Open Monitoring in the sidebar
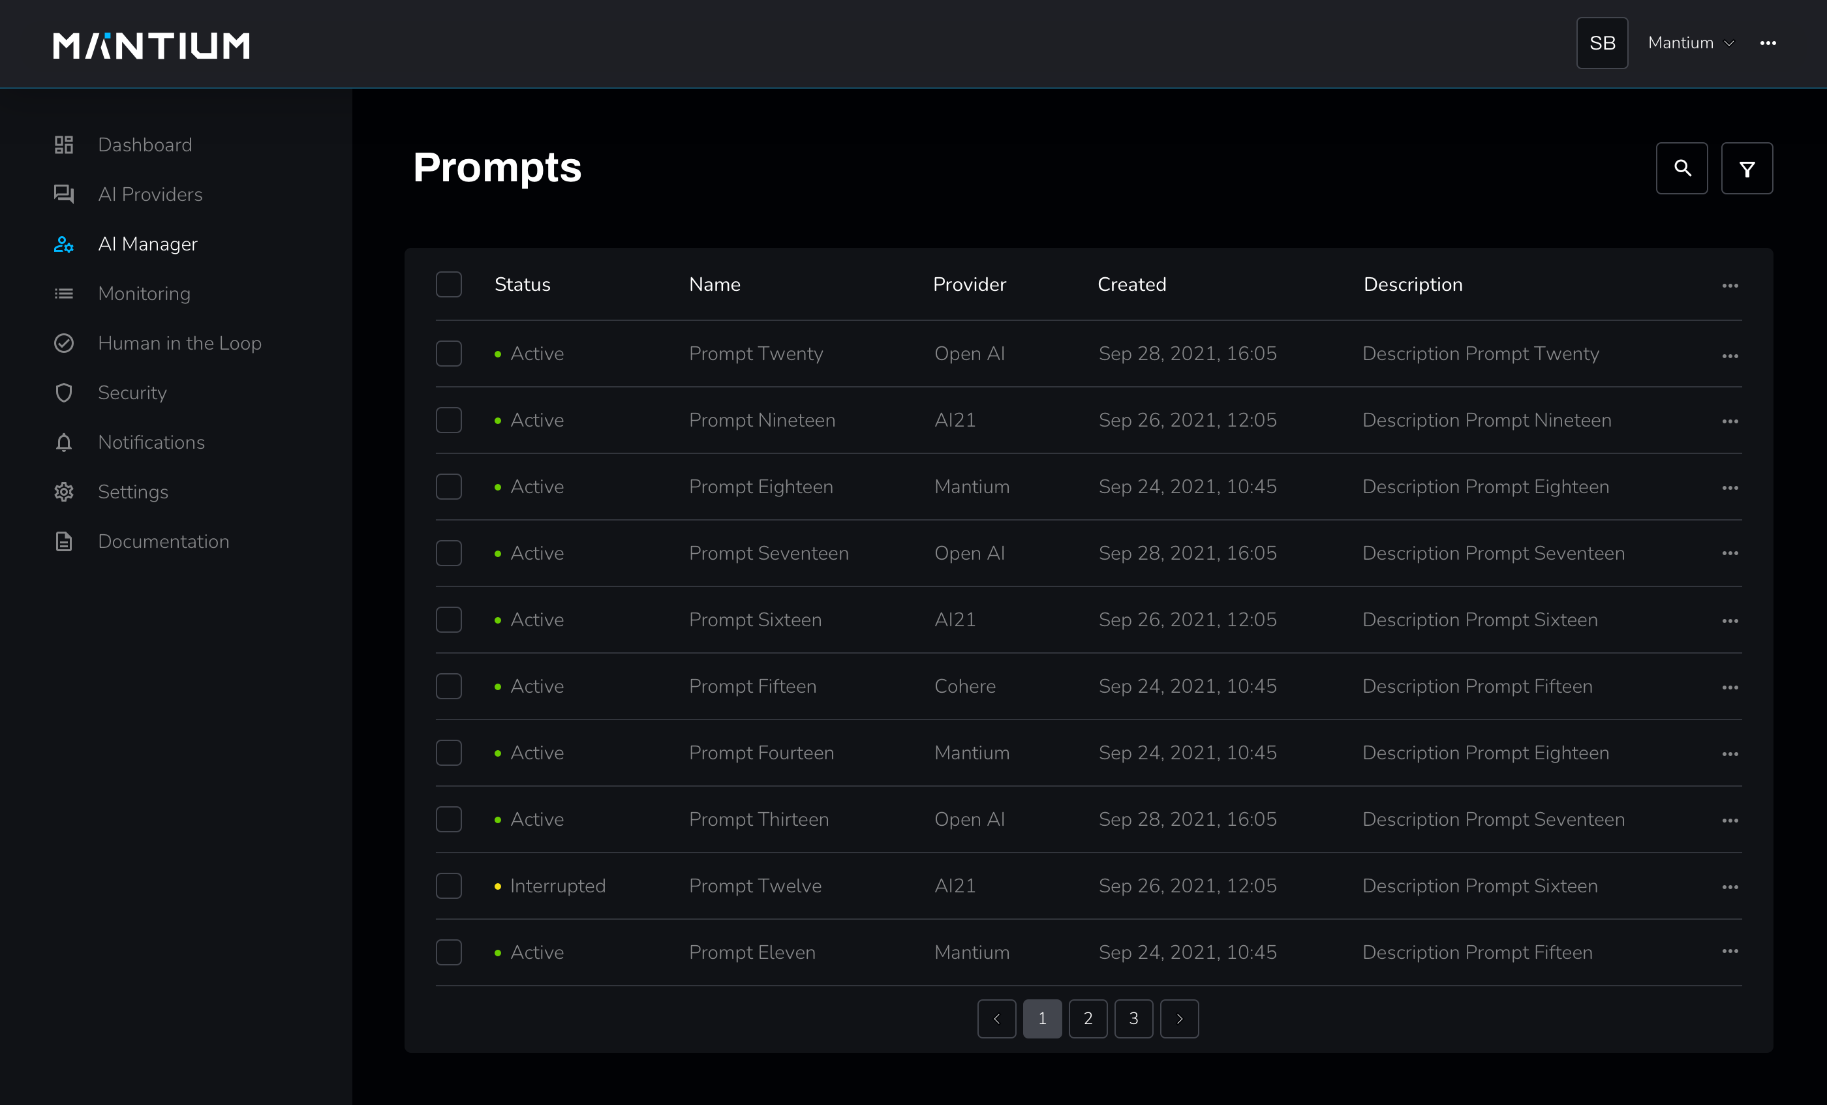This screenshot has width=1827, height=1105. tap(144, 294)
